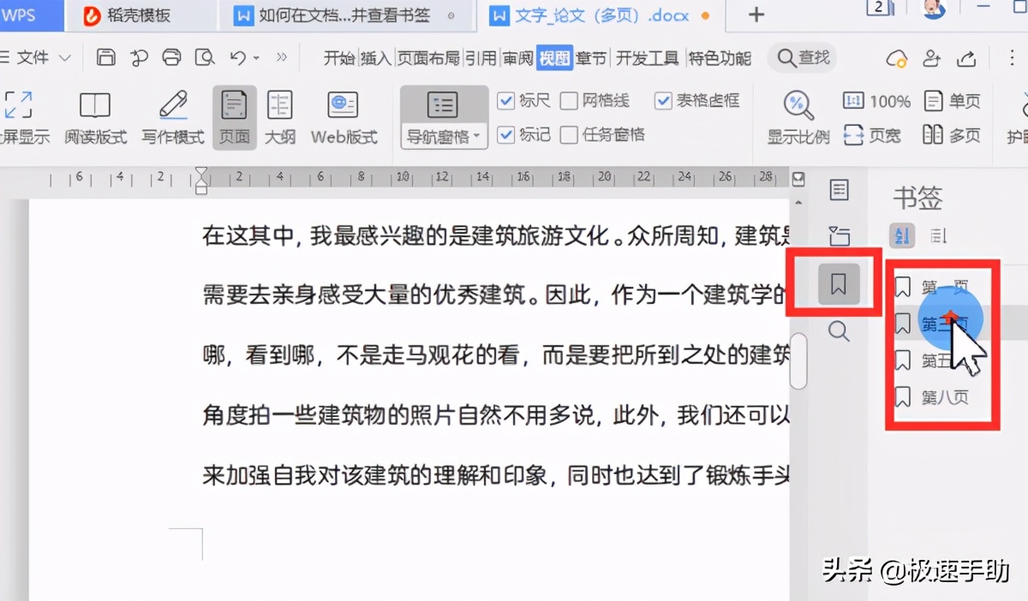Click the Print Preview icon
The width and height of the screenshot is (1028, 601).
pos(205,57)
